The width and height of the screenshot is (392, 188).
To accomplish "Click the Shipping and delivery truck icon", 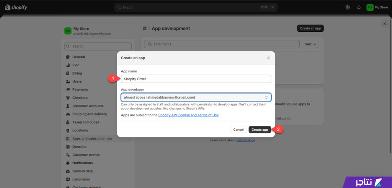I will (67, 114).
